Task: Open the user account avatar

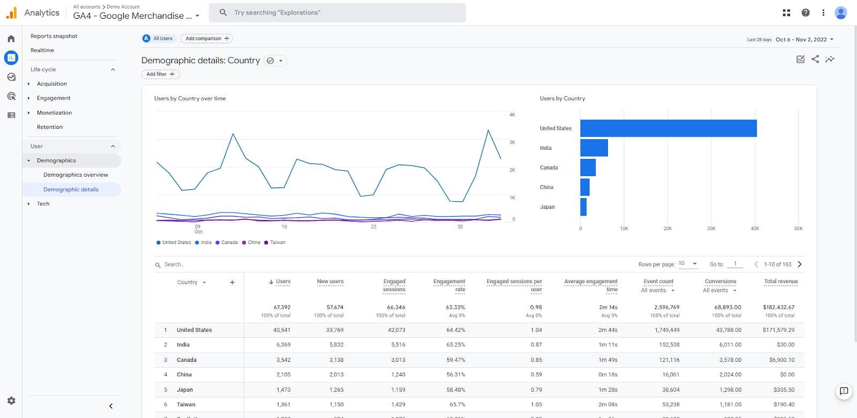Action: [841, 13]
